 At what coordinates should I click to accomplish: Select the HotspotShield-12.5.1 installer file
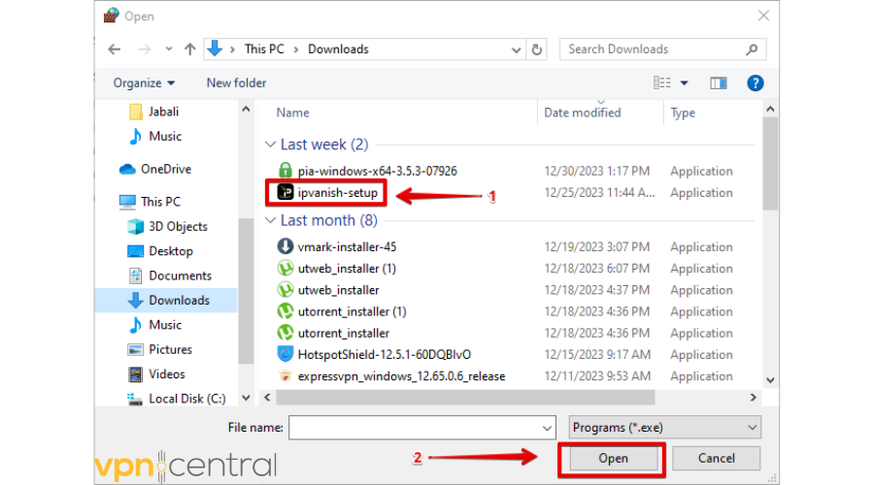[384, 354]
